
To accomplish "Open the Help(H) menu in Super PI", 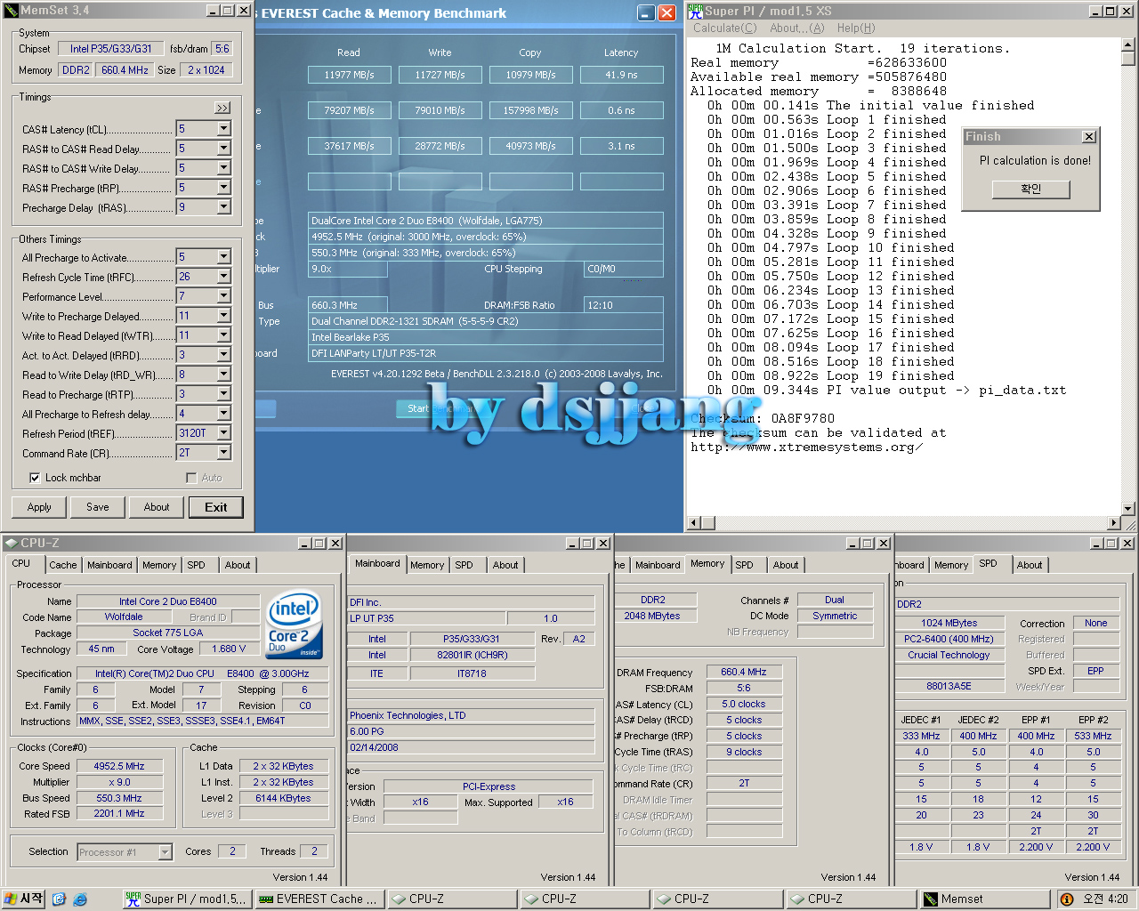I will tap(856, 28).
